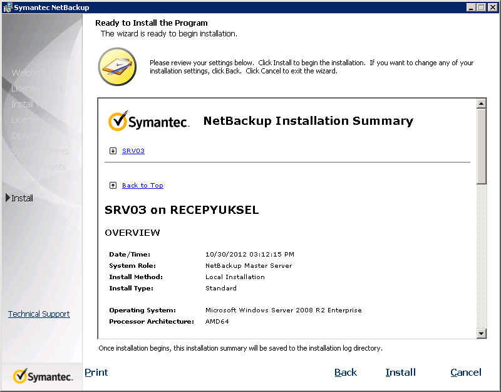Click the date value 10/30/2012 03:12:15 PM
501x392 pixels.
tap(249, 255)
